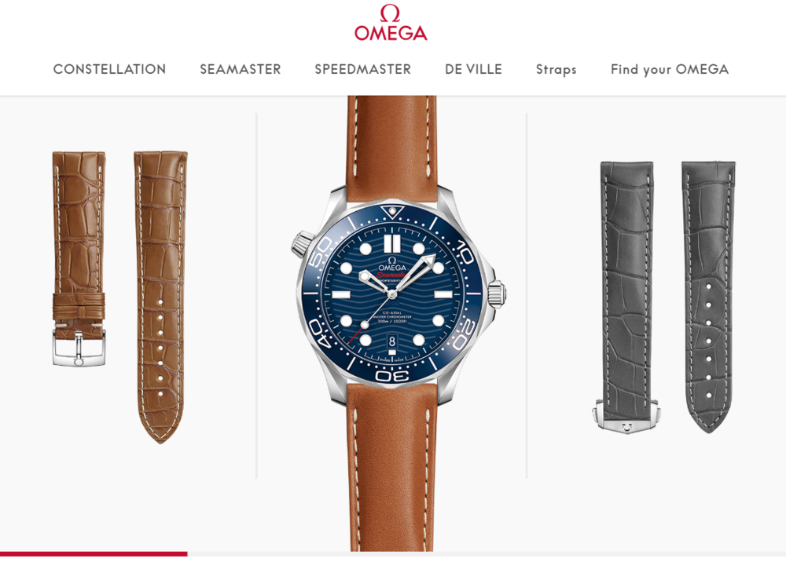Select the grey strap with folding clasp
The width and height of the screenshot is (786, 569).
[x=627, y=296]
